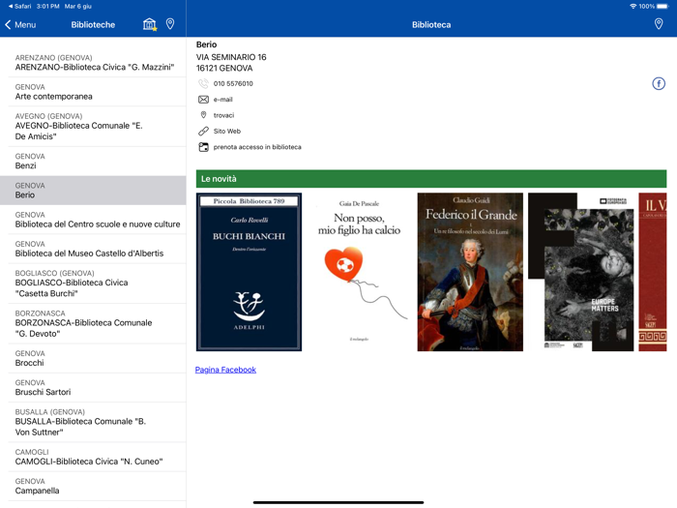Tap the battery indicator in status bar
Image resolution: width=677 pixels, height=508 pixels.
(662, 6)
